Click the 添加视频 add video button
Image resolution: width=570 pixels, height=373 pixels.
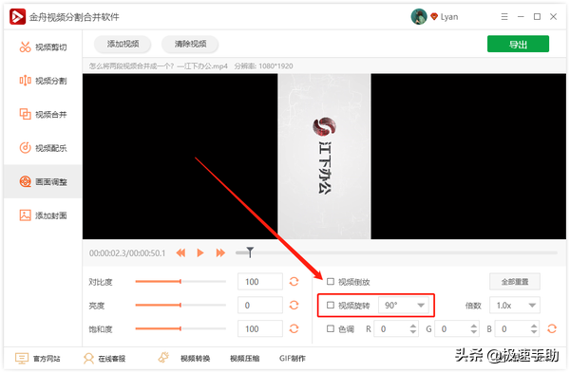[x=123, y=44]
